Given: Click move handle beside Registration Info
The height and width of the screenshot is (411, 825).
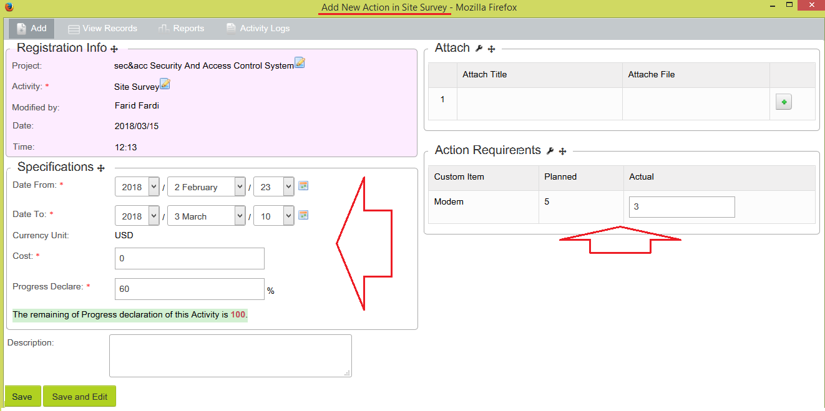Looking at the screenshot, I should point(114,49).
